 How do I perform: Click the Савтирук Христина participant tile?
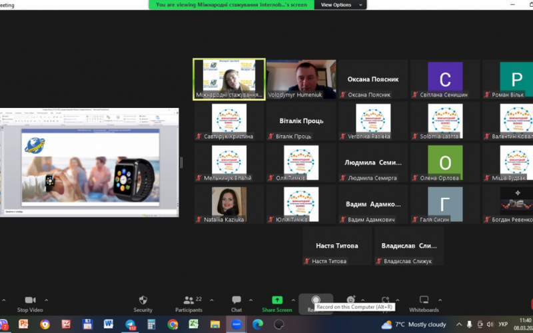tap(229, 121)
